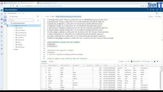Image resolution: width=163 pixels, height=92 pixels.
Task: Select the tbdb database
Action: pos(16,49)
